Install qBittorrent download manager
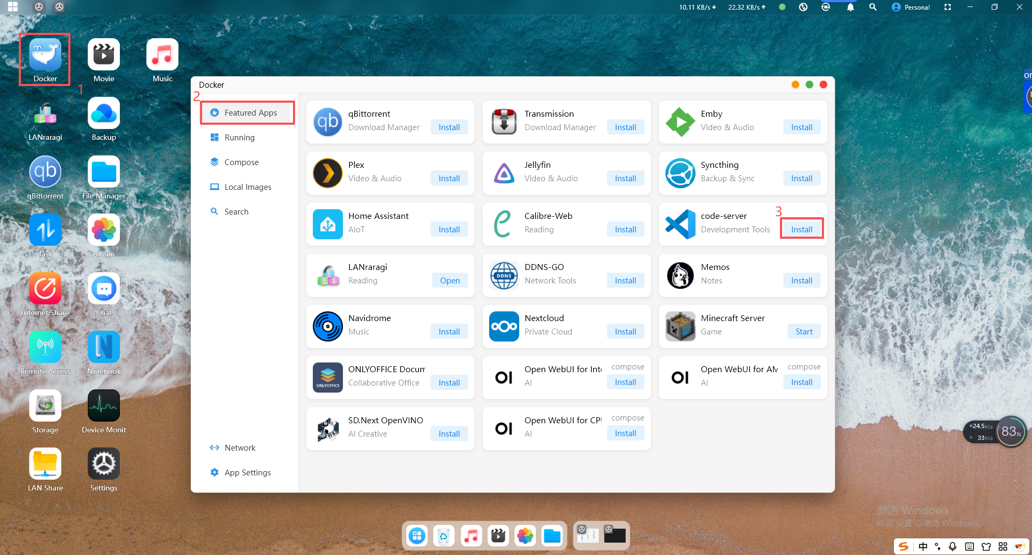This screenshot has width=1032, height=555. (x=449, y=127)
